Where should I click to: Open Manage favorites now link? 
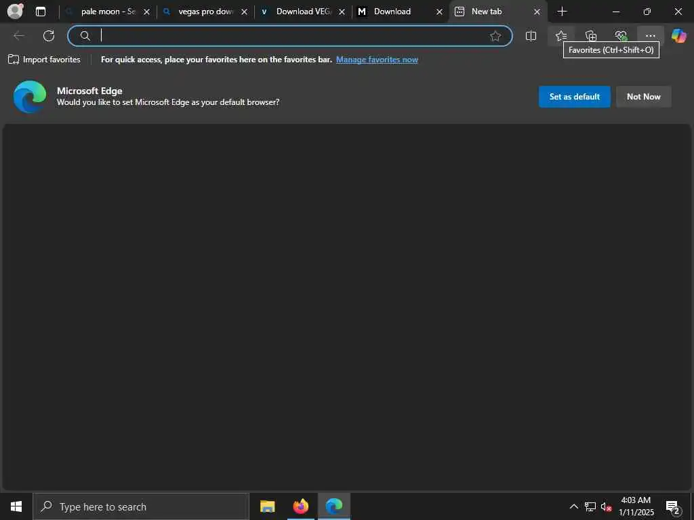377,60
